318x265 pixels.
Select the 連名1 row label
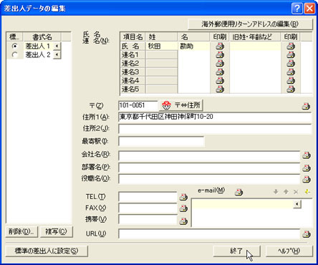(132, 54)
